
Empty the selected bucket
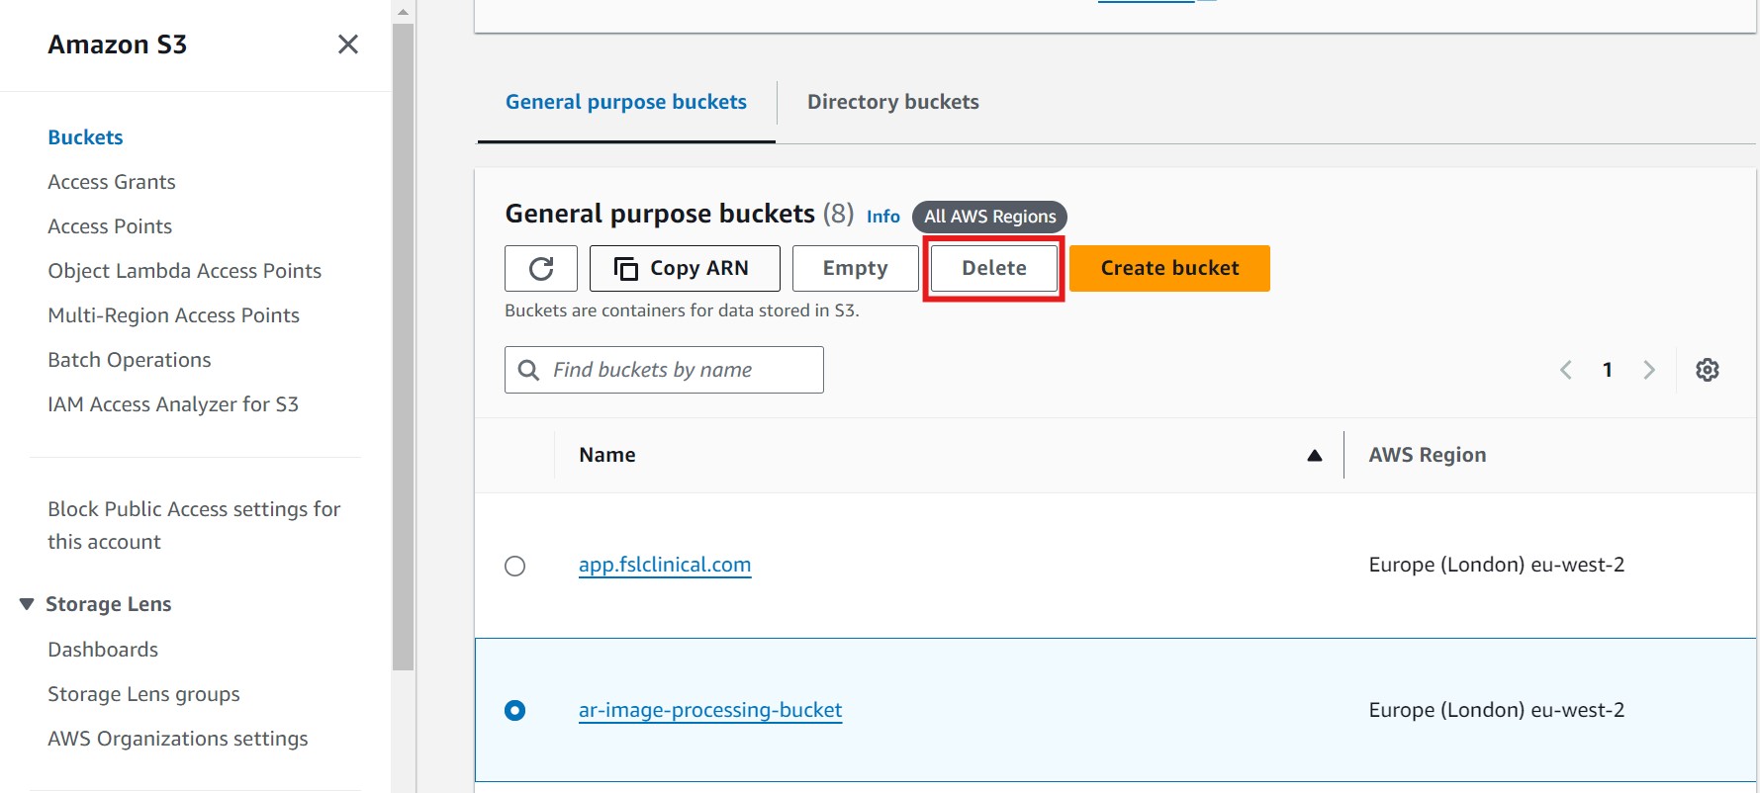point(854,267)
